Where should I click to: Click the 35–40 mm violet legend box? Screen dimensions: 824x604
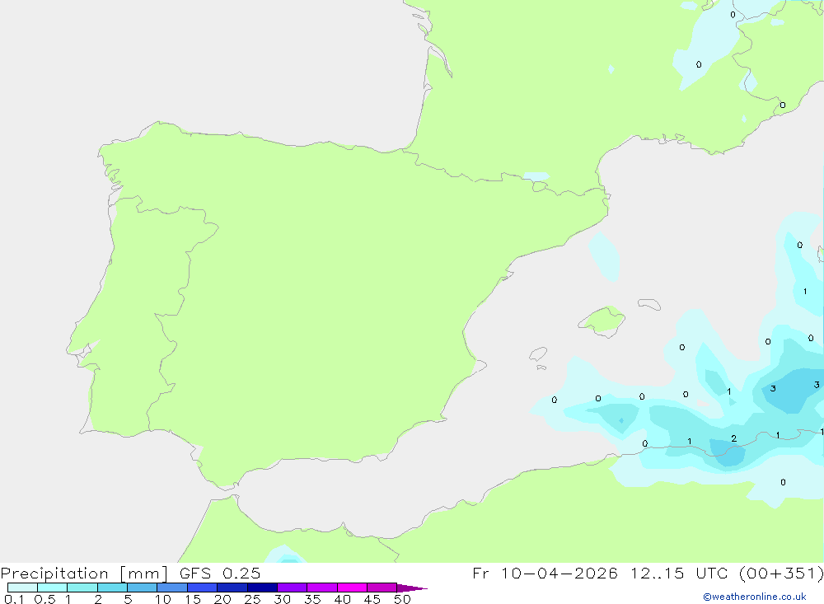click(x=322, y=588)
